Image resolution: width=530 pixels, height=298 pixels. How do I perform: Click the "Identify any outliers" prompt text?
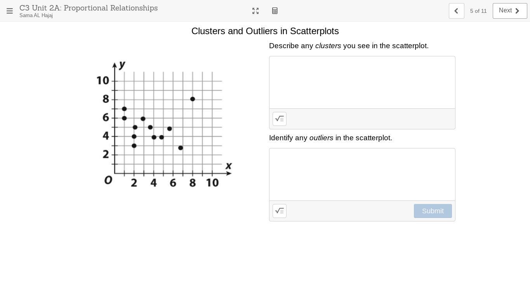click(330, 138)
